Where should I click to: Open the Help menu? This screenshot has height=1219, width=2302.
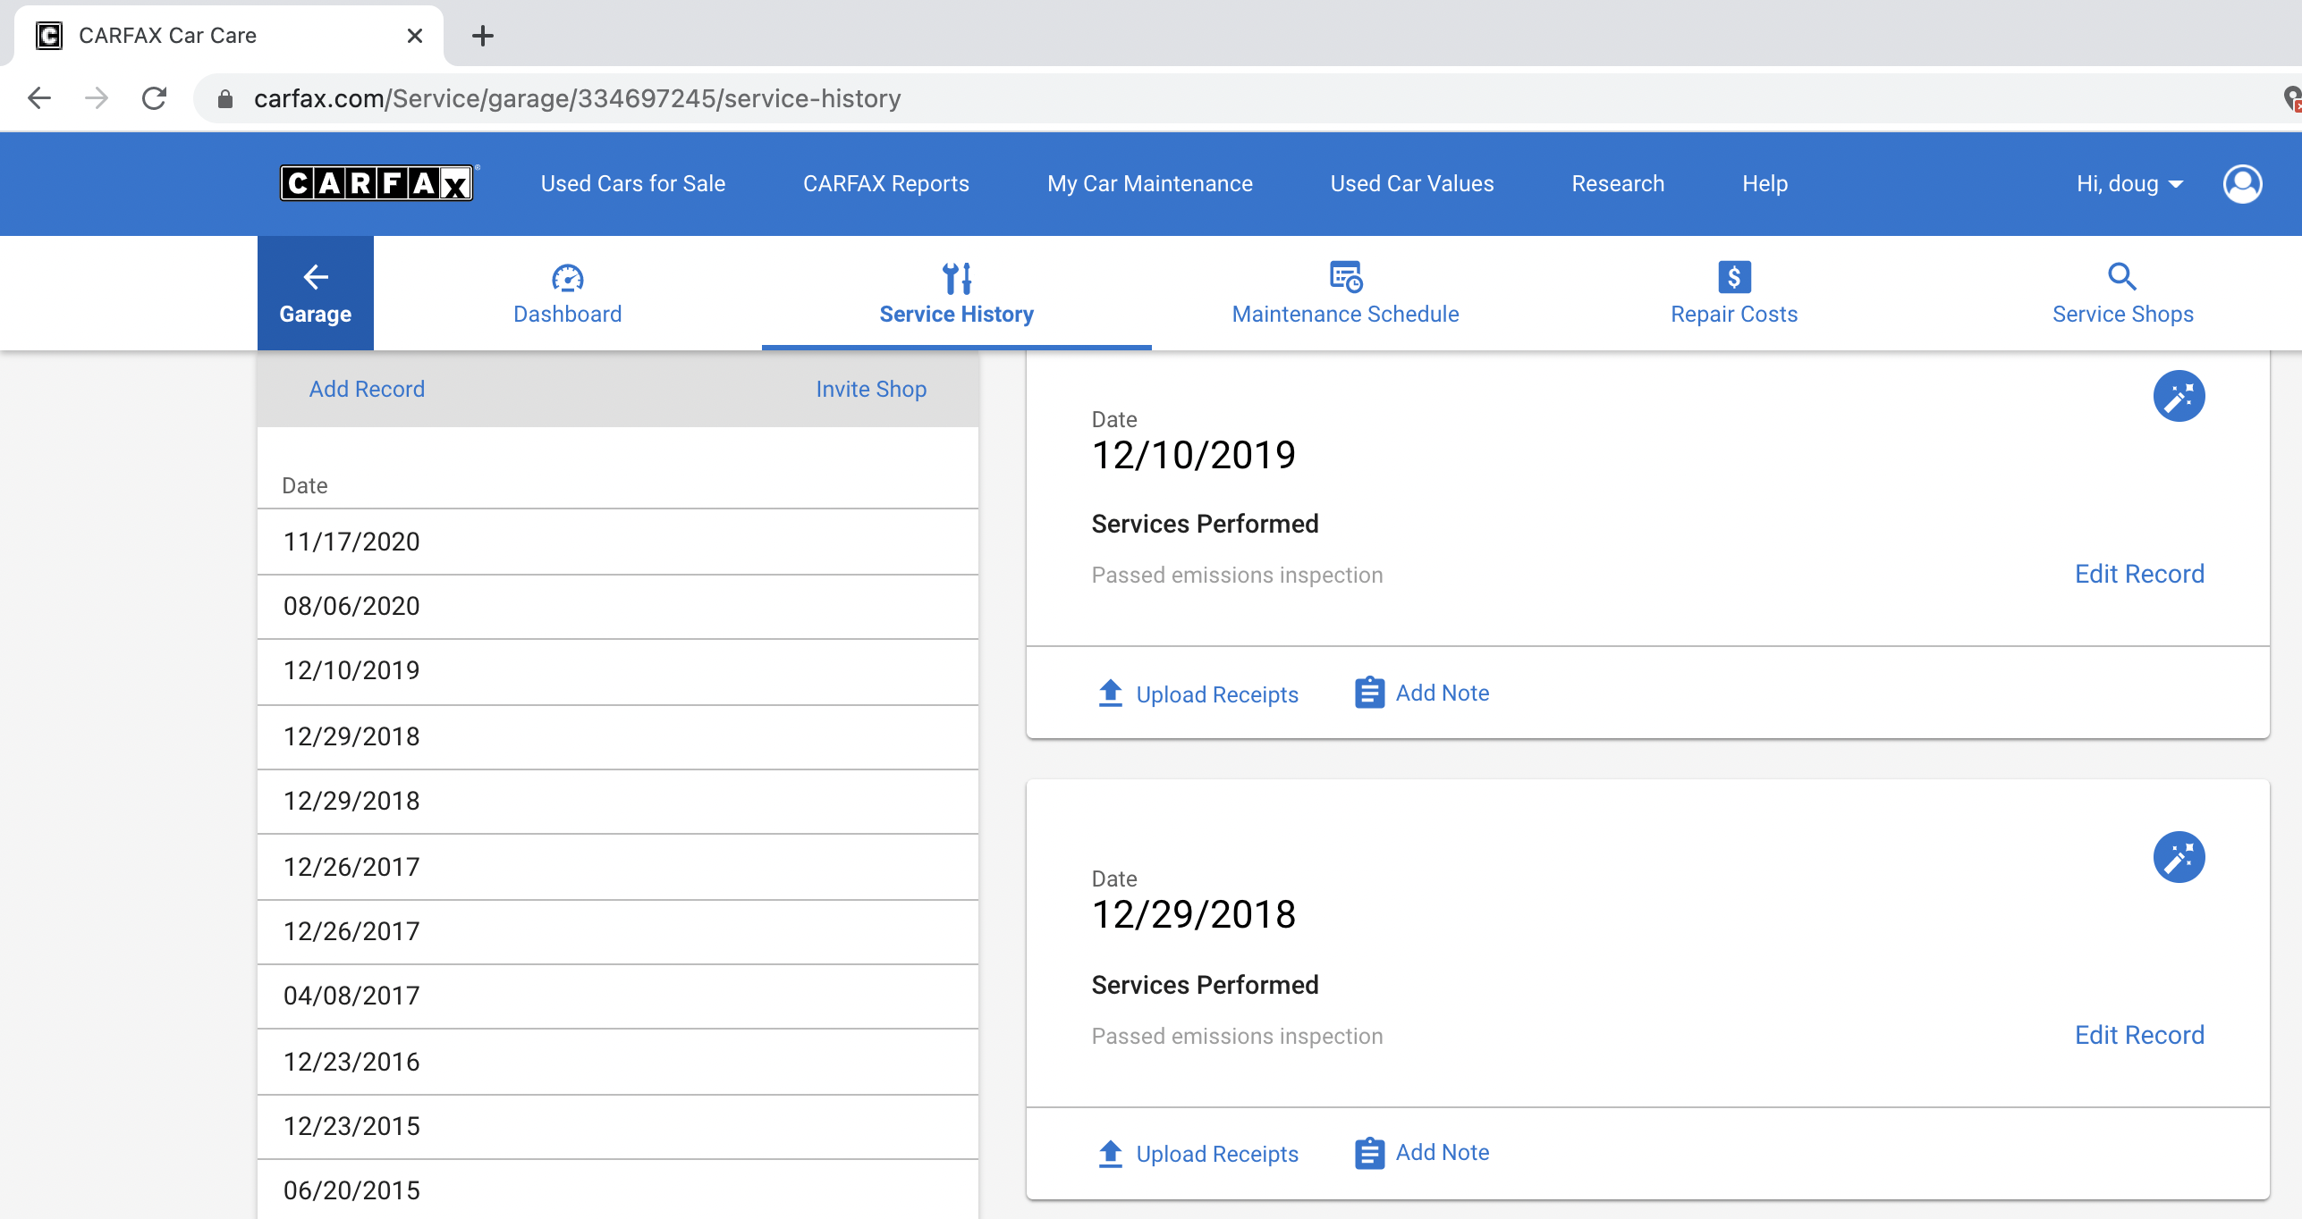click(x=1765, y=183)
